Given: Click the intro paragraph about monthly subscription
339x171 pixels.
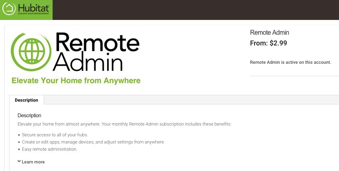Looking at the screenshot, I should (x=124, y=124).
